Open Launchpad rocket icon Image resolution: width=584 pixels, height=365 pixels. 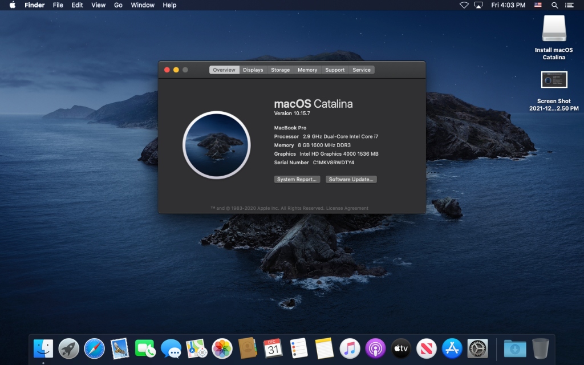pyautogui.click(x=69, y=348)
